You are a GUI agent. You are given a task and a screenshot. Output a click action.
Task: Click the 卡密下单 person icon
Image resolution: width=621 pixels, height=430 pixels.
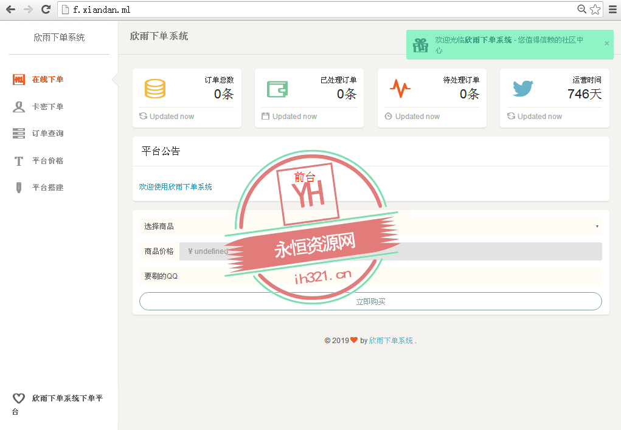(18, 106)
